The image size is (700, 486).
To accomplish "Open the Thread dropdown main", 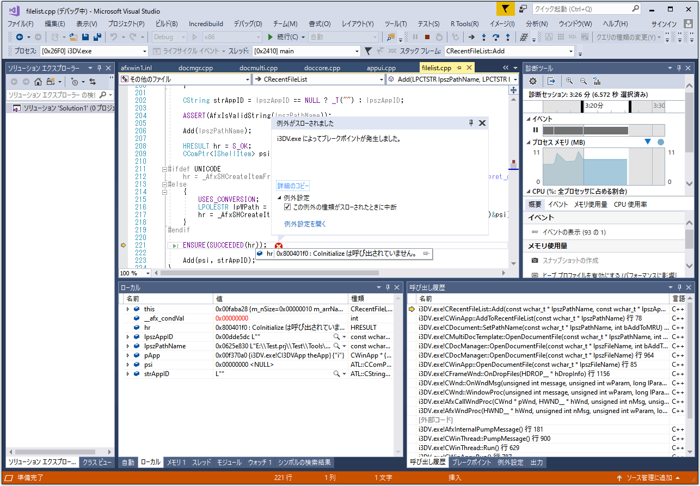I will 306,51.
